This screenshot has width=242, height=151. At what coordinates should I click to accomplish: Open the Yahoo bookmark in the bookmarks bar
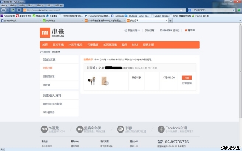(8, 16)
